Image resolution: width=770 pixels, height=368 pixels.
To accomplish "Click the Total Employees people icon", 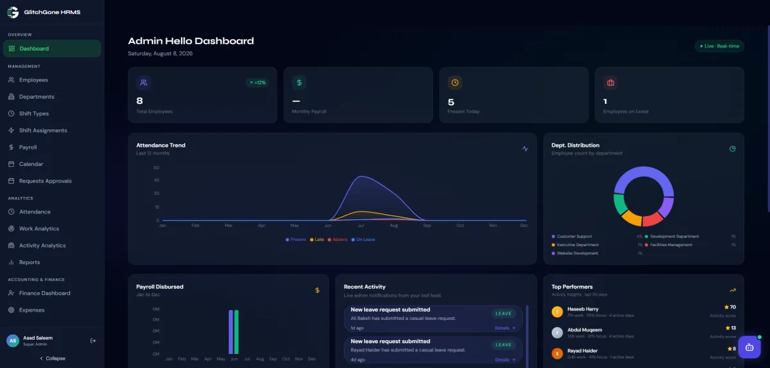I will (144, 82).
